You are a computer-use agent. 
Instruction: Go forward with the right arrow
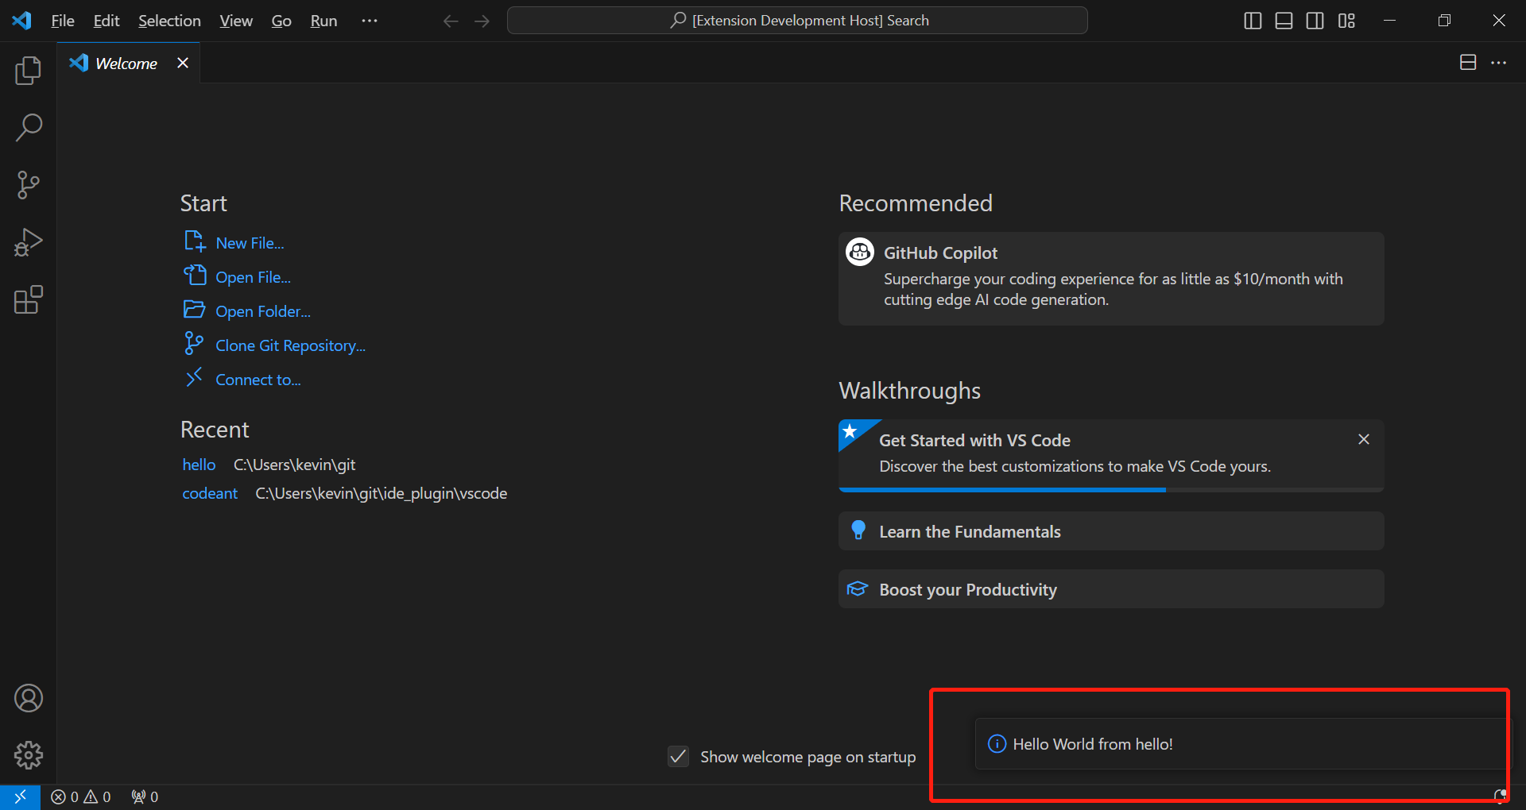pos(482,21)
